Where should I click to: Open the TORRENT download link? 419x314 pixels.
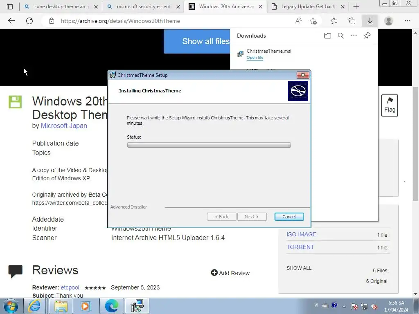tap(300, 247)
